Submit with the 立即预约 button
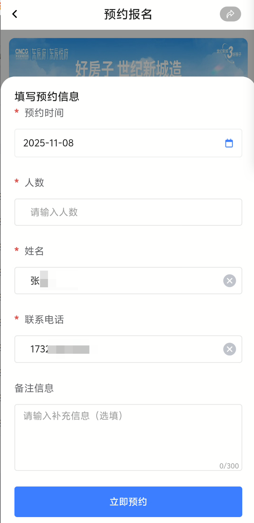 (128, 502)
